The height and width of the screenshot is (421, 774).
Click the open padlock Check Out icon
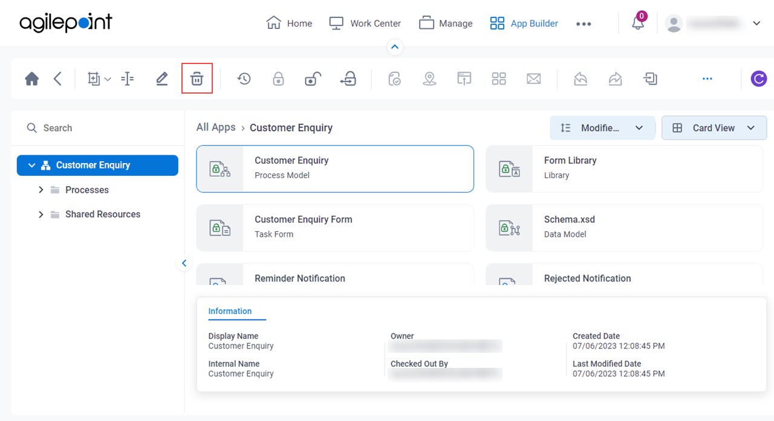click(313, 79)
